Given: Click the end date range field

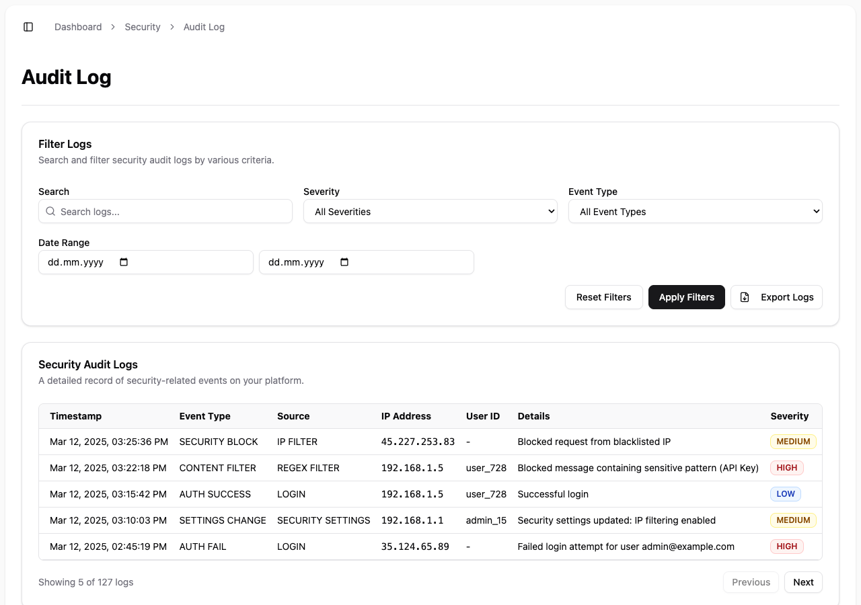Looking at the screenshot, I should pos(367,262).
